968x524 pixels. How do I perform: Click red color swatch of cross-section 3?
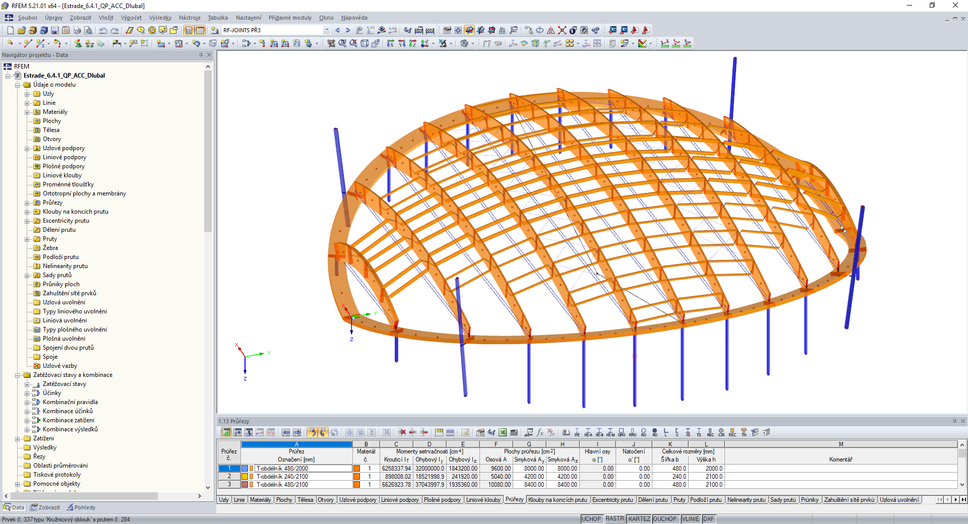tap(245, 485)
